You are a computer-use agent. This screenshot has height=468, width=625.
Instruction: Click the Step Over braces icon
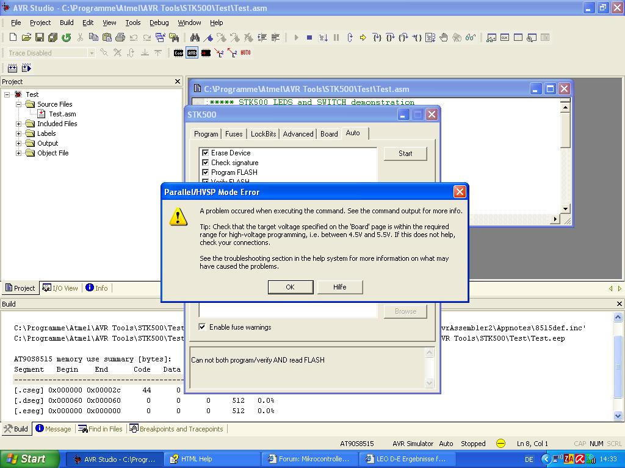pos(390,37)
